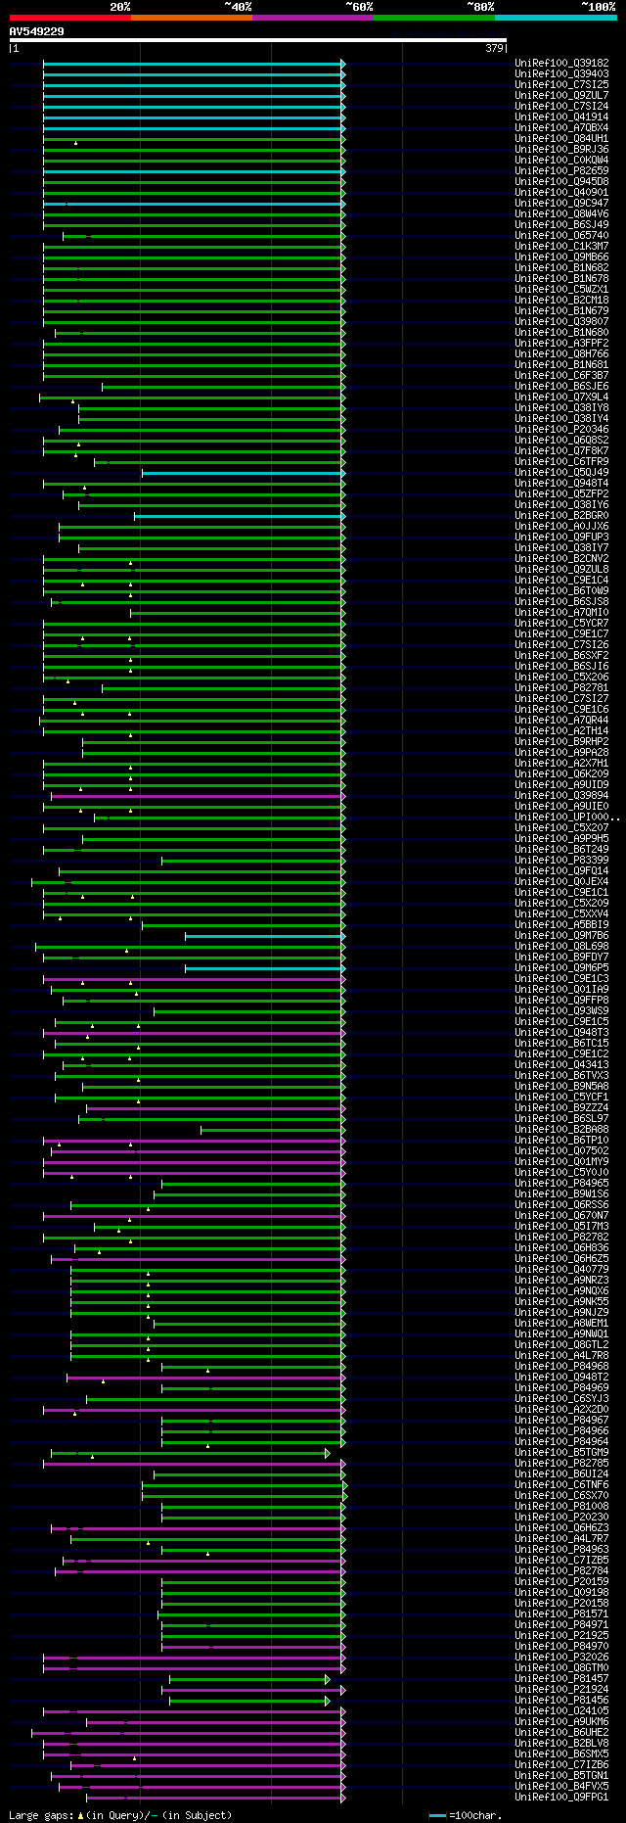This screenshot has height=1823, width=626.
Task: Open hit UniRef100_P81457
Action: tap(561, 1679)
